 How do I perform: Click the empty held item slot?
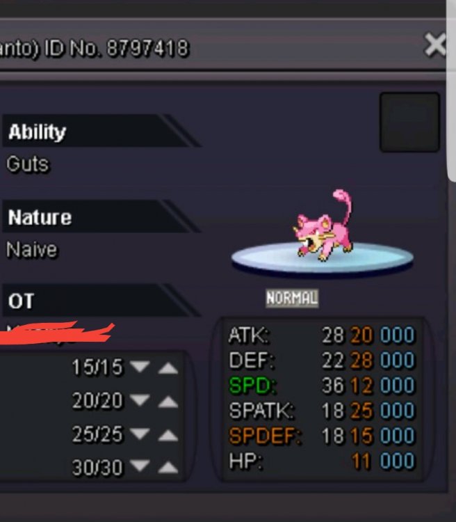pos(409,122)
